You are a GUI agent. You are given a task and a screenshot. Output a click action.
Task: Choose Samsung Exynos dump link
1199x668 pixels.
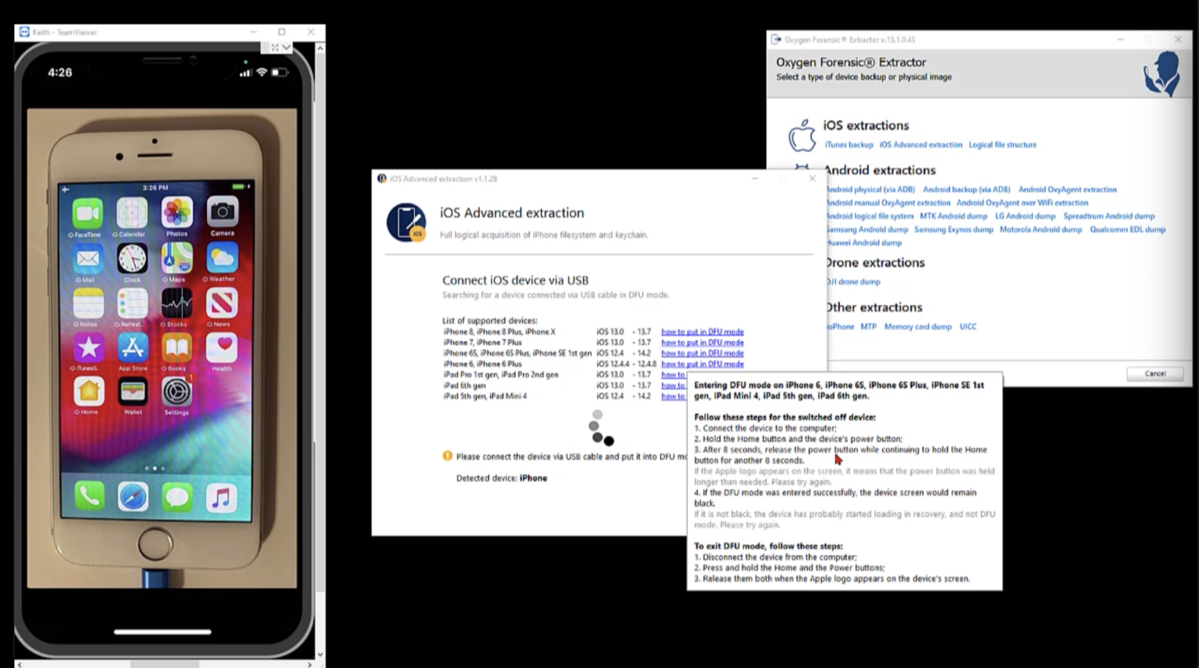954,229
